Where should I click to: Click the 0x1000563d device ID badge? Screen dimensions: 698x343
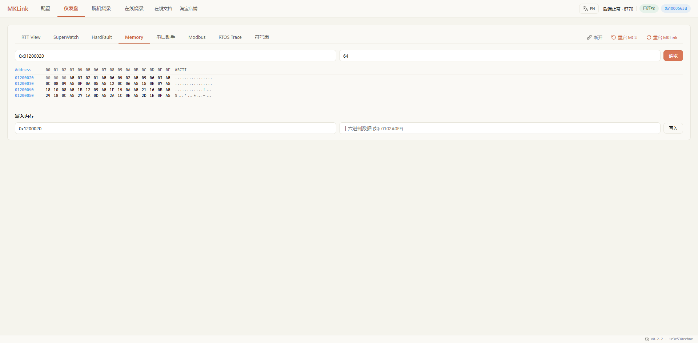(676, 8)
